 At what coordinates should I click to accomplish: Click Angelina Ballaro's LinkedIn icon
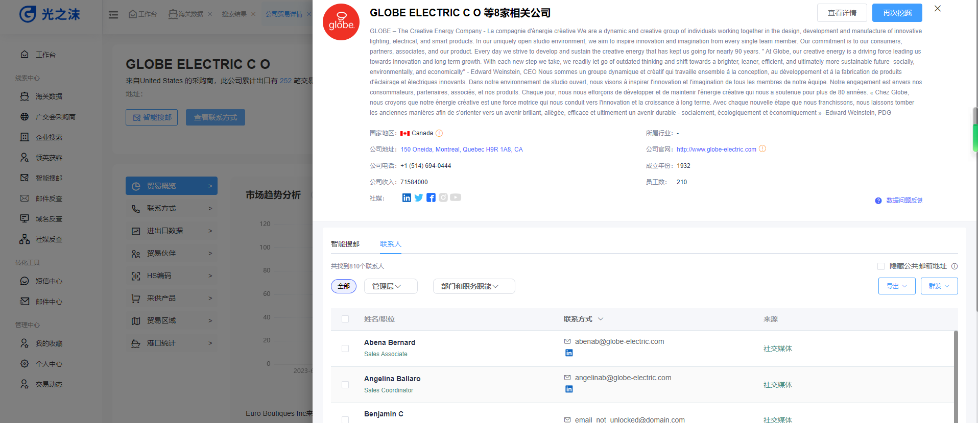pyautogui.click(x=569, y=389)
